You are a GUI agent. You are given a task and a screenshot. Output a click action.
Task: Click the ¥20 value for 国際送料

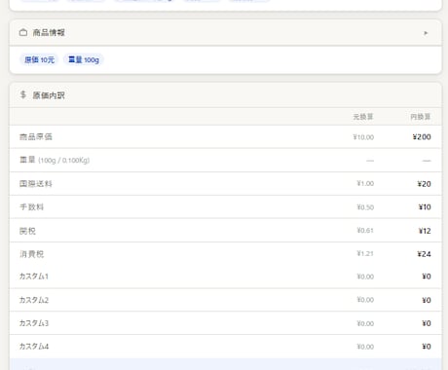point(424,184)
